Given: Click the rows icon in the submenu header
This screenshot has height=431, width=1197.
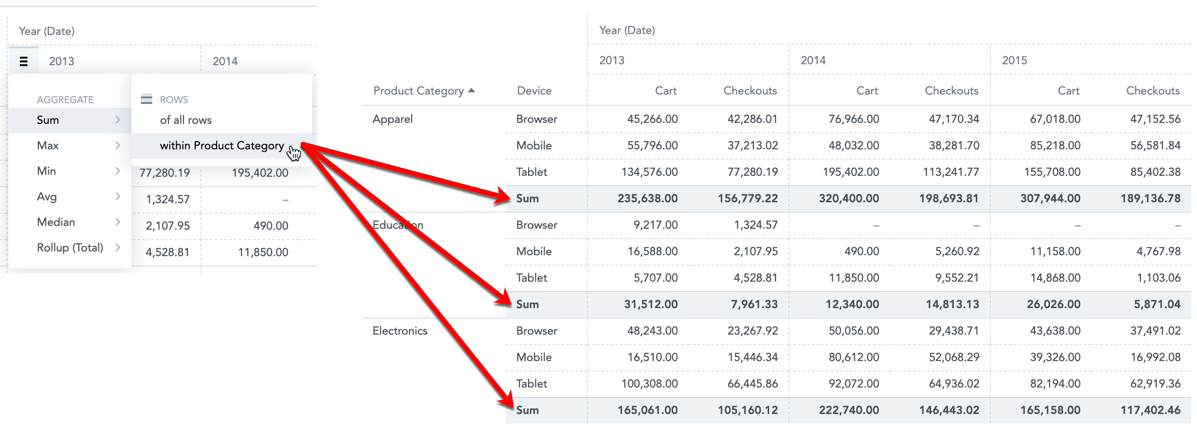Looking at the screenshot, I should [147, 99].
